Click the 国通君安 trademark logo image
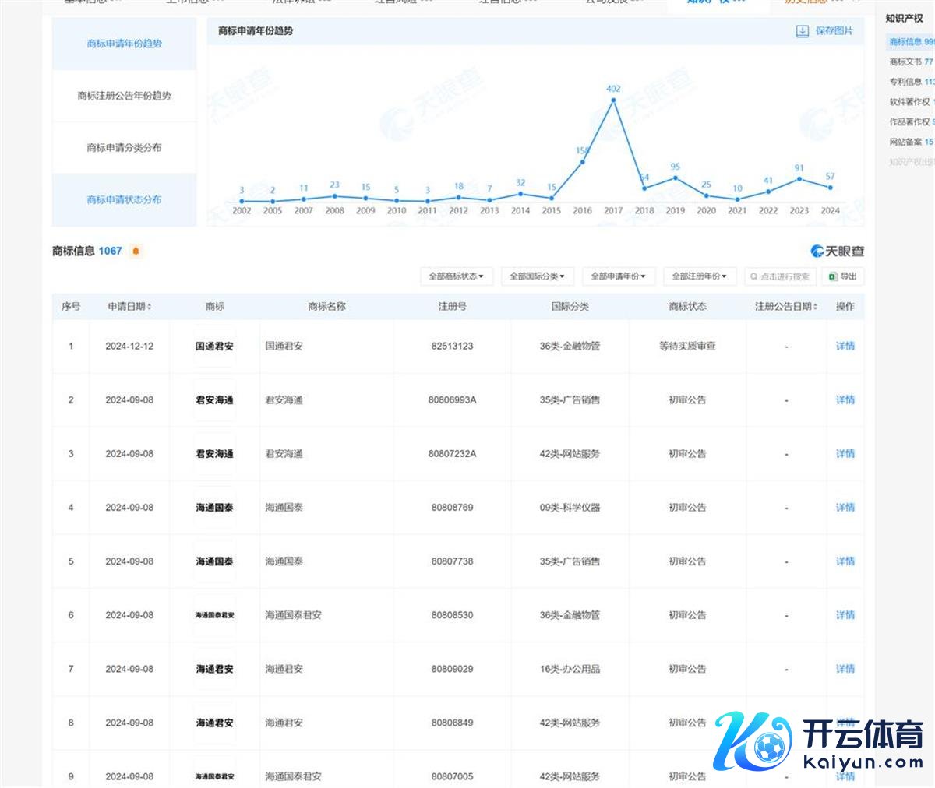The image size is (935, 788). click(x=214, y=347)
